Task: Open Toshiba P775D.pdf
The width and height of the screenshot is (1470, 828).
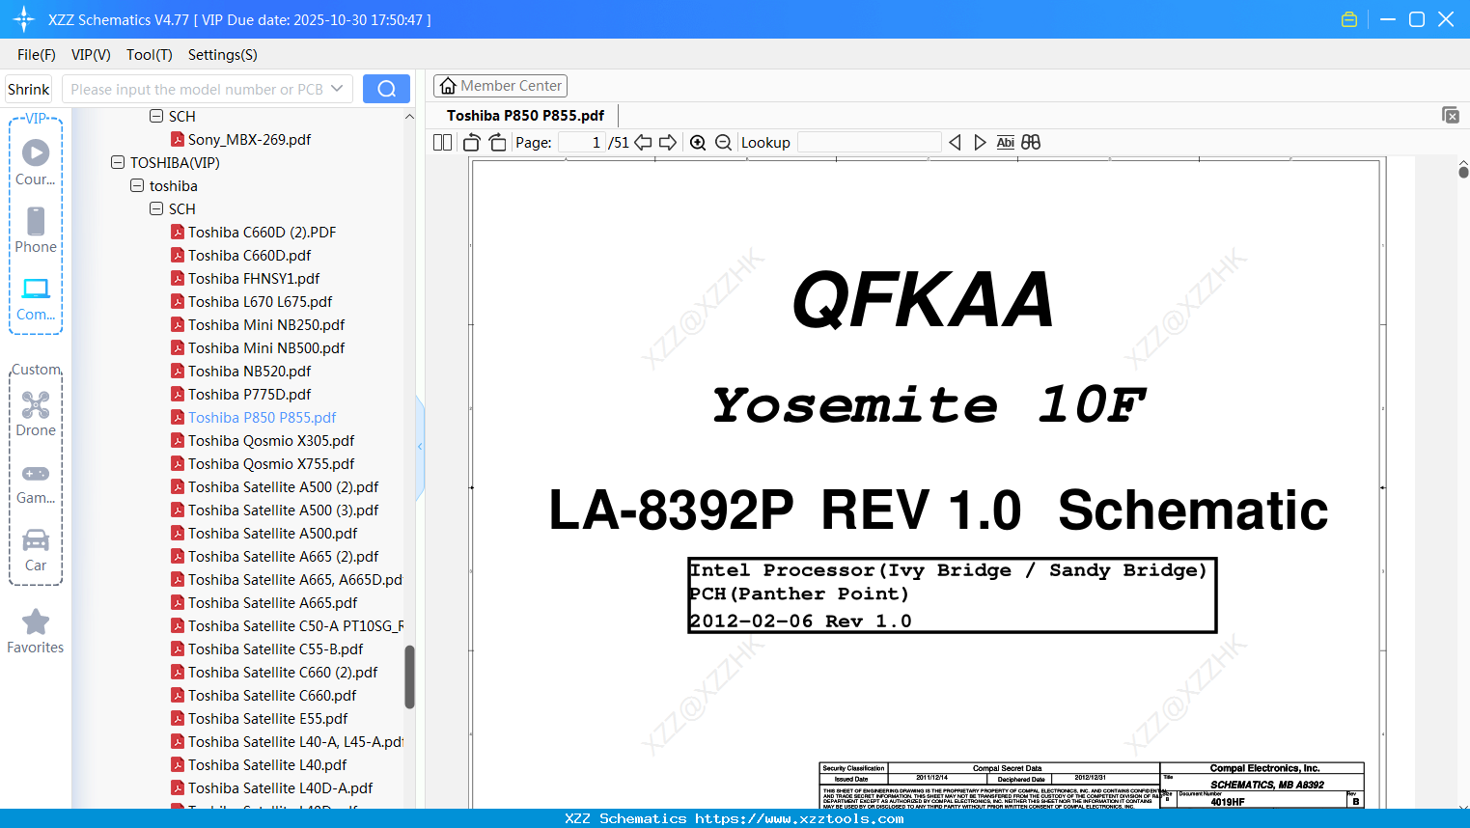Action: point(249,395)
